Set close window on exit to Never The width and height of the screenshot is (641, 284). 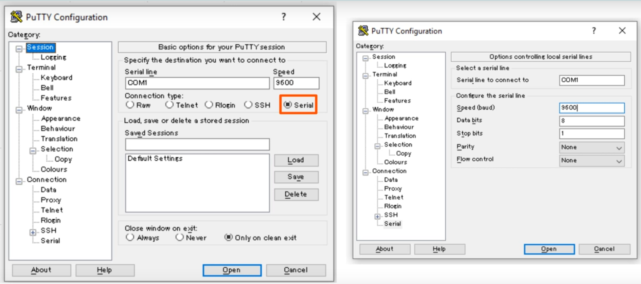(x=179, y=237)
